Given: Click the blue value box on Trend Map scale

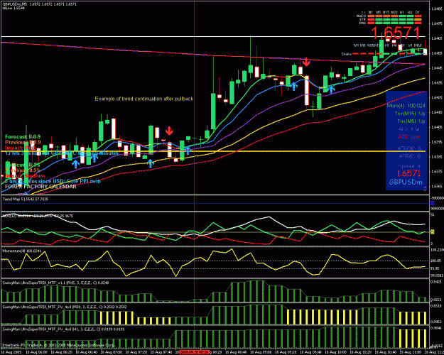Looking at the screenshot, I should [433, 203].
